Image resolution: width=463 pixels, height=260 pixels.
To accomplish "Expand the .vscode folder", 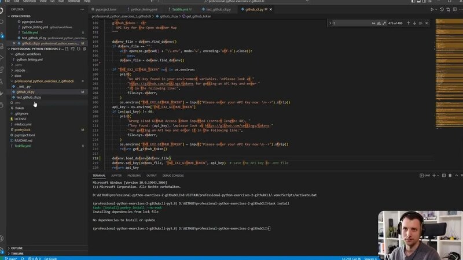I will [47, 70].
